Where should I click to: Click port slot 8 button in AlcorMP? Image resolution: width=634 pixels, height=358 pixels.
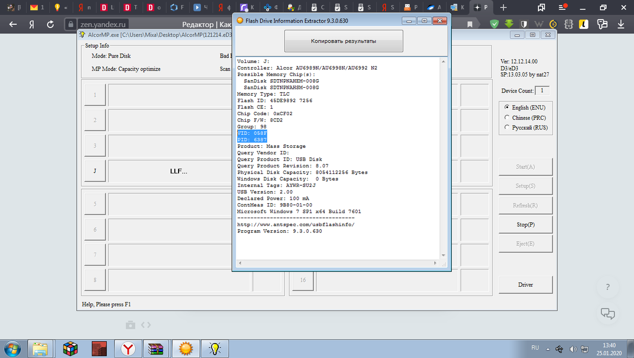click(x=95, y=280)
